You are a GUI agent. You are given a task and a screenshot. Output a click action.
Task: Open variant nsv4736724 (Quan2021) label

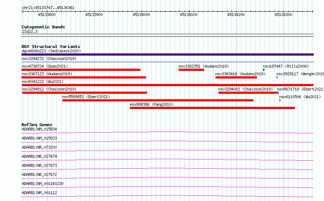click(45, 66)
